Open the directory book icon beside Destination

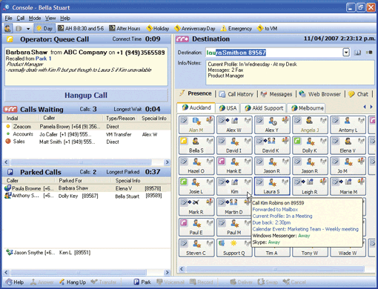tap(357, 53)
